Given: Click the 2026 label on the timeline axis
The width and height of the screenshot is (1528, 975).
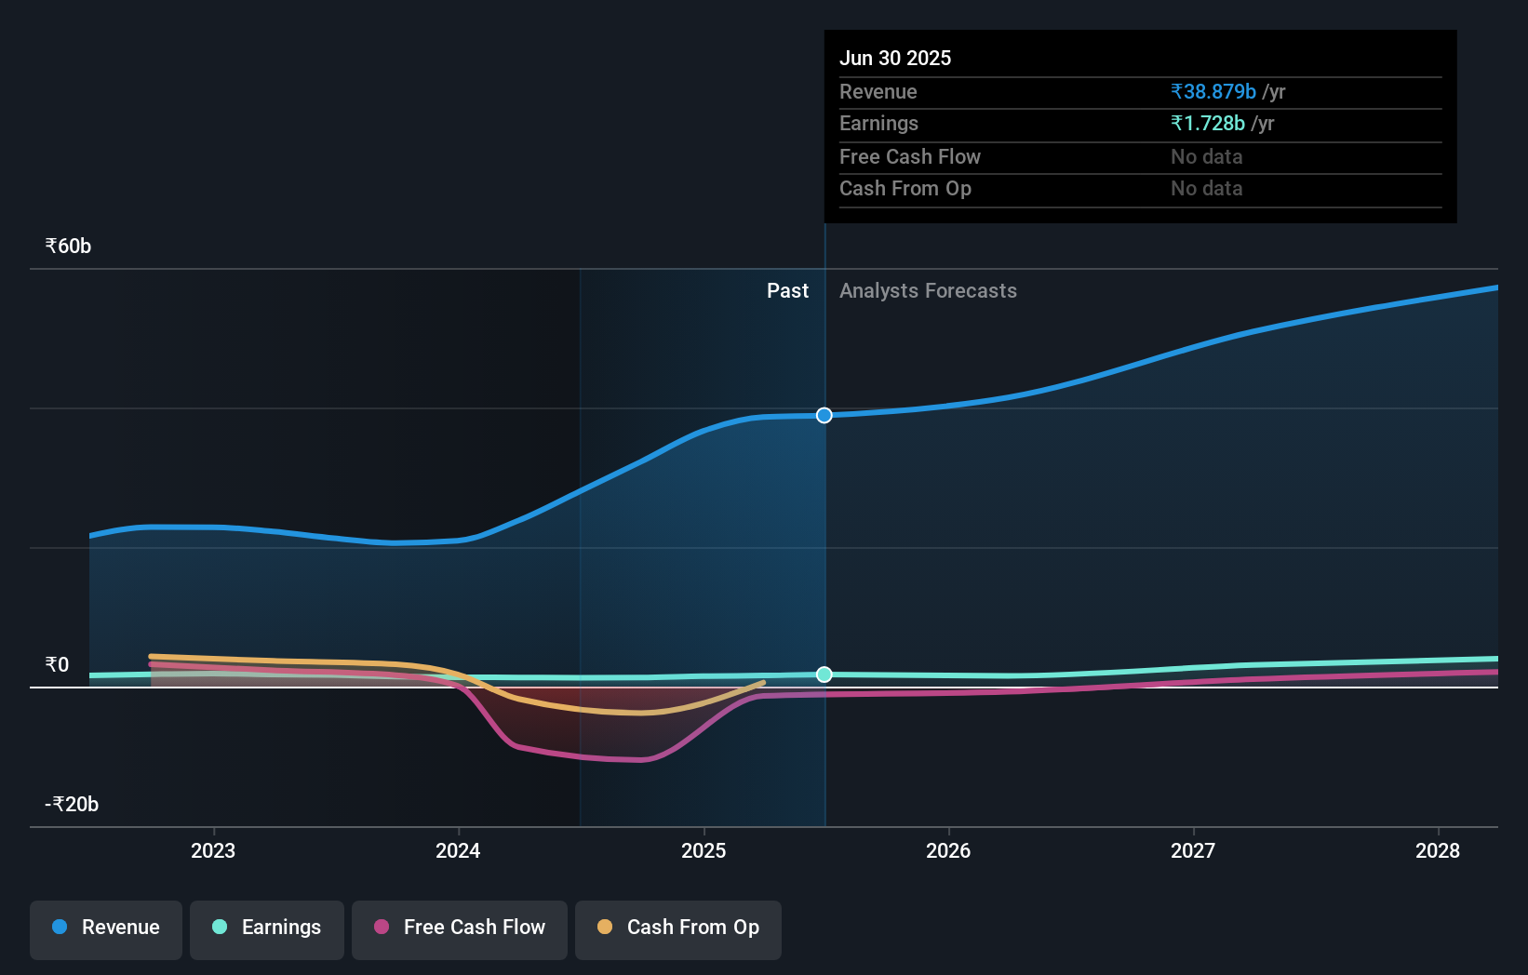Looking at the screenshot, I should 947,850.
